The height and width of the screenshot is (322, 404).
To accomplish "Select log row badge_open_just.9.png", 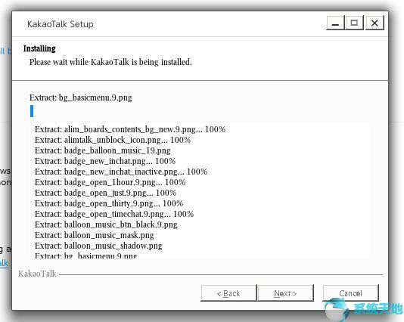I will click(x=106, y=193).
